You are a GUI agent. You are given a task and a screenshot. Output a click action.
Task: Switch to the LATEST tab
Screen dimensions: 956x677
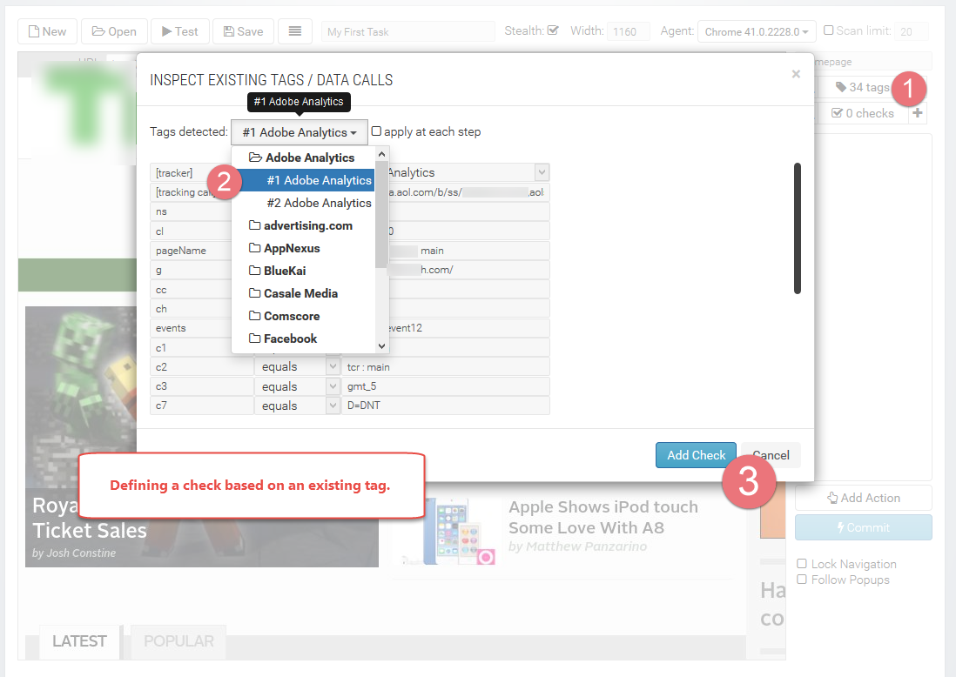tap(79, 641)
